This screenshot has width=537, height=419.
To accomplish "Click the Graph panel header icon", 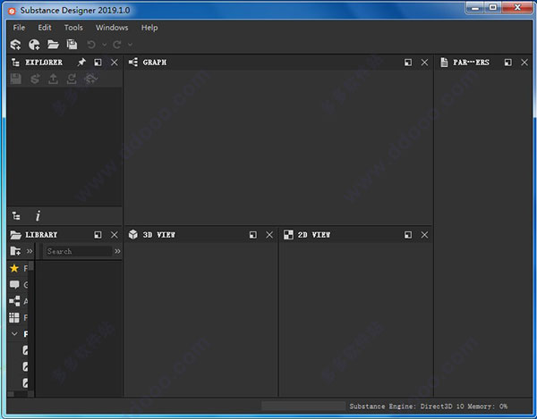I will (x=133, y=63).
